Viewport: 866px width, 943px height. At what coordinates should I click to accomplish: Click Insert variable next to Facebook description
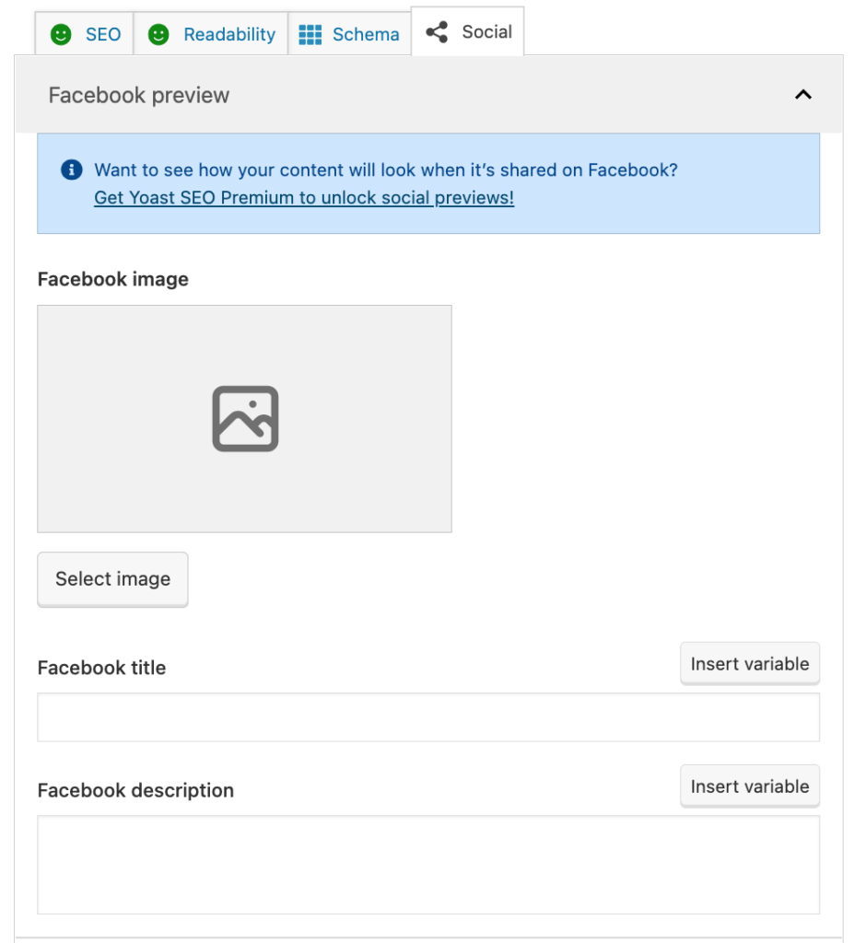pyautogui.click(x=749, y=786)
